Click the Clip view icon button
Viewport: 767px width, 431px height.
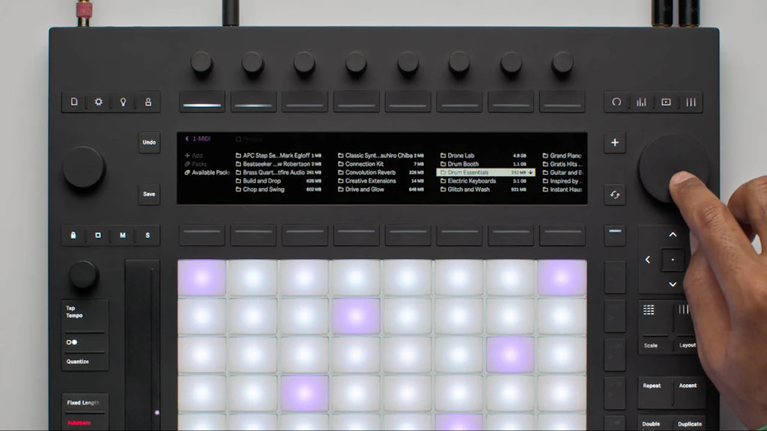(x=666, y=102)
